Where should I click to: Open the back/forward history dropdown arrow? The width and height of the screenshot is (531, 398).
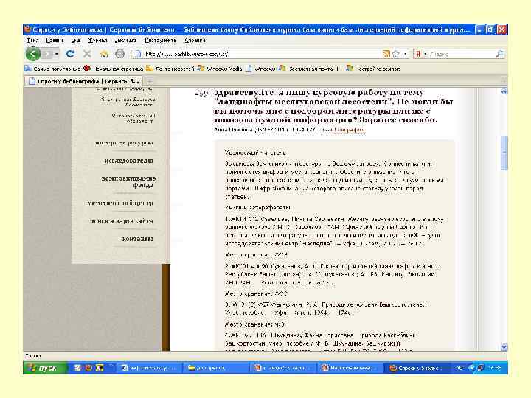point(57,54)
